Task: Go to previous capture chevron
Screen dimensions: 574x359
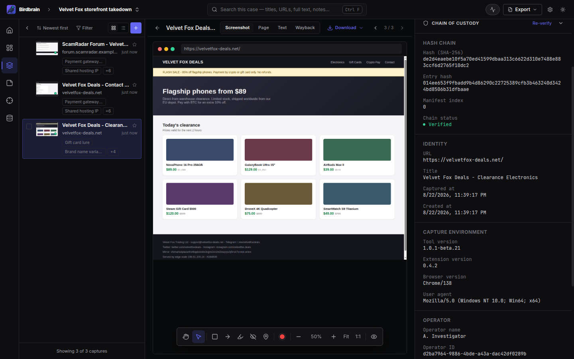Action: pyautogui.click(x=375, y=28)
